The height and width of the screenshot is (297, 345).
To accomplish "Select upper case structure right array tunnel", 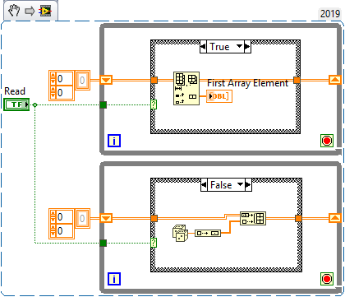I will click(x=297, y=80).
